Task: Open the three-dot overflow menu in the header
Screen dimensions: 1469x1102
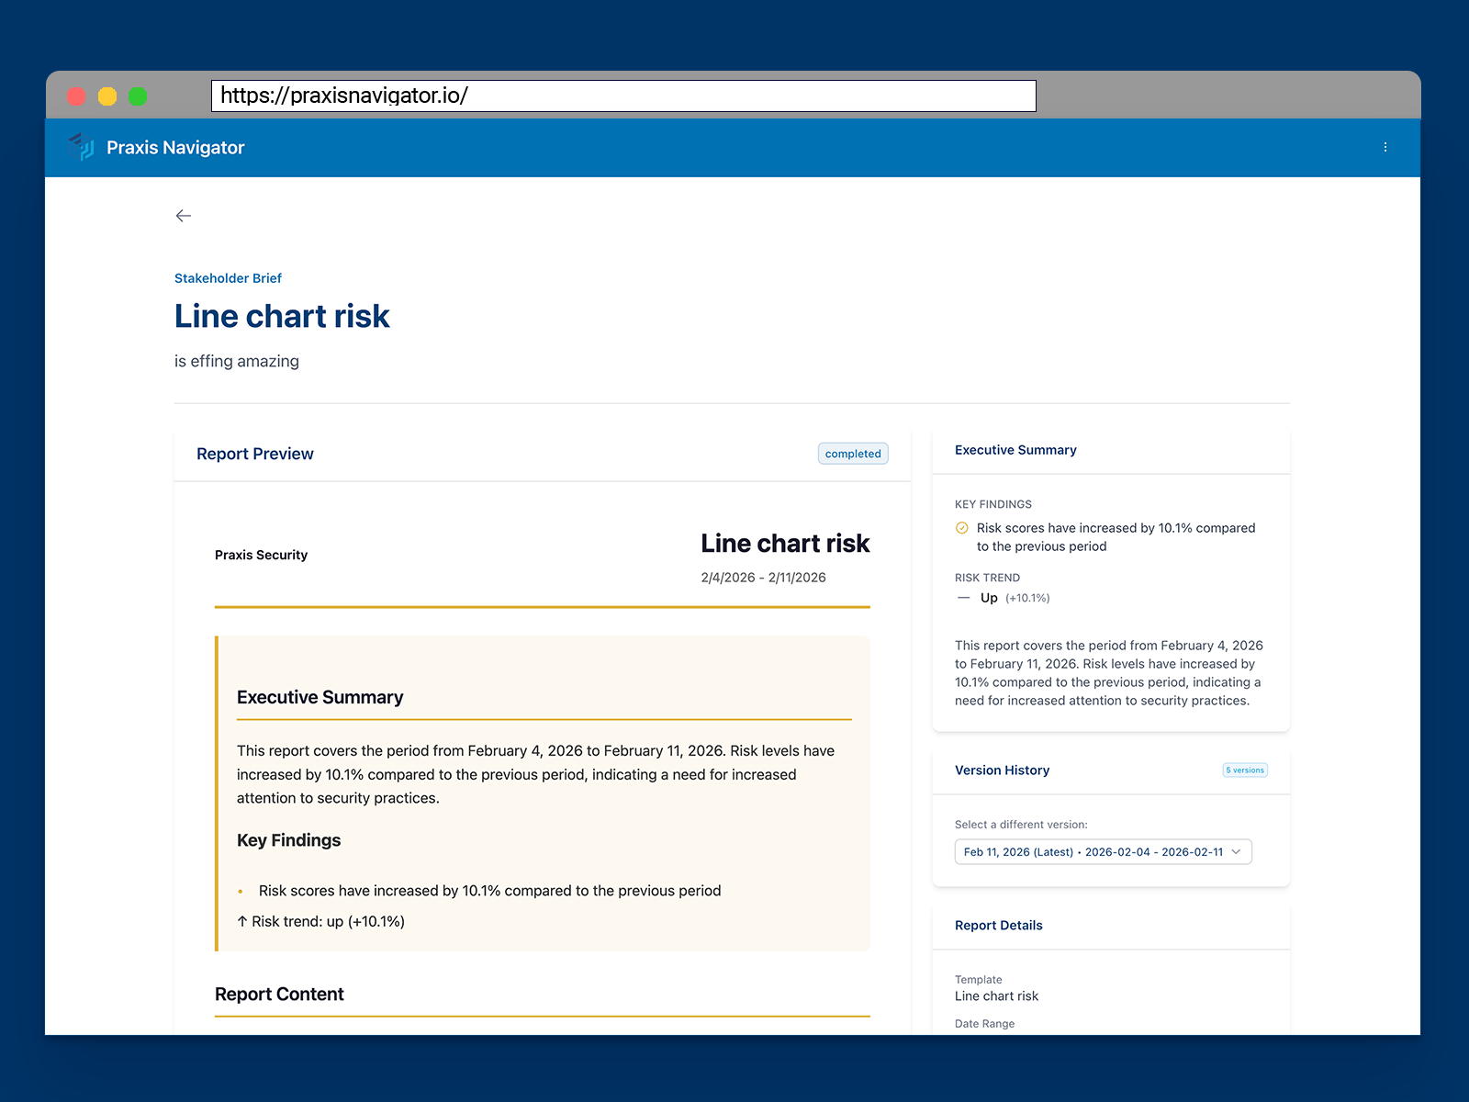Action: pyautogui.click(x=1385, y=147)
